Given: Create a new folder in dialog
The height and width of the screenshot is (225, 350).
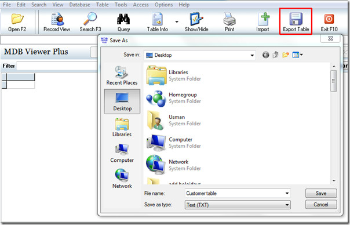Looking at the screenshot, I should (286, 55).
